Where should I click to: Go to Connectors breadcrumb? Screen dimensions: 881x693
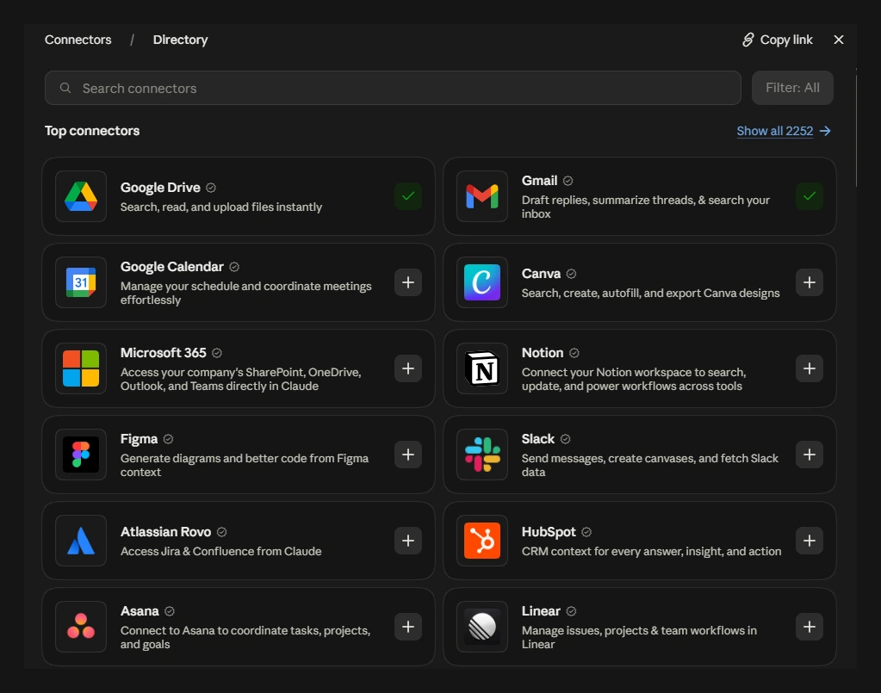78,40
